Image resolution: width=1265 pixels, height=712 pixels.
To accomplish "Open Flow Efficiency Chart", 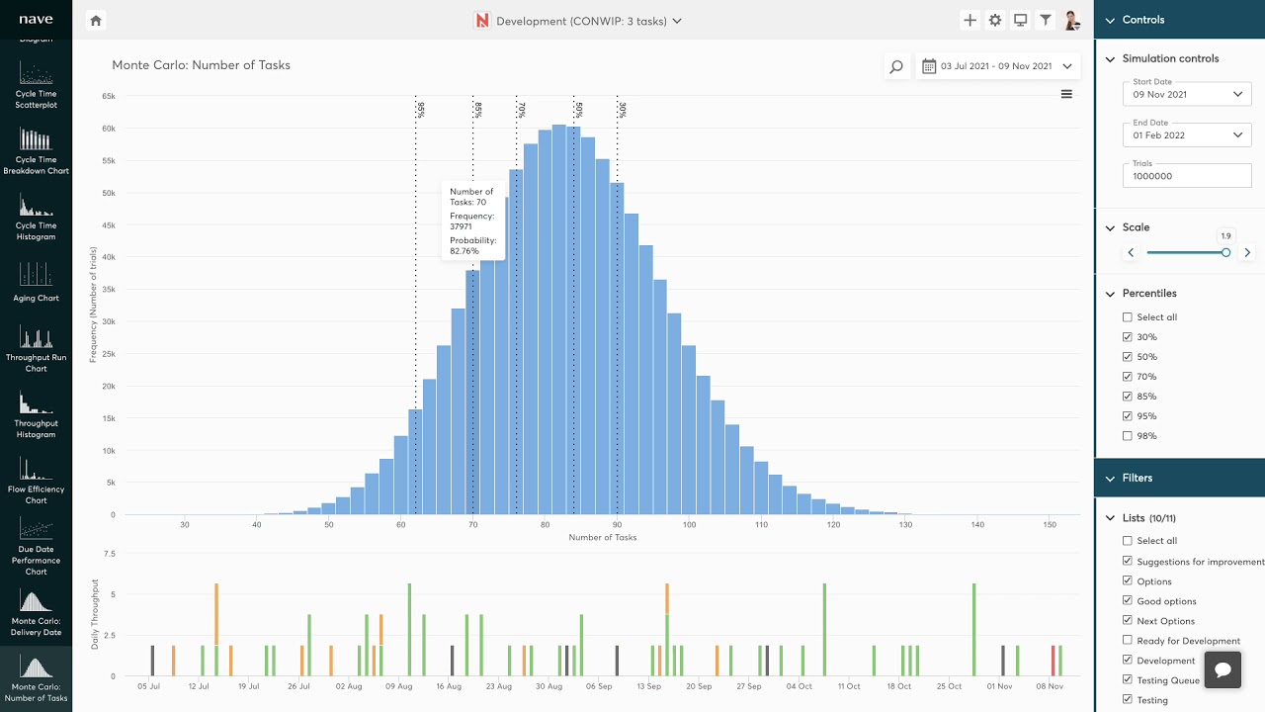I will [36, 481].
